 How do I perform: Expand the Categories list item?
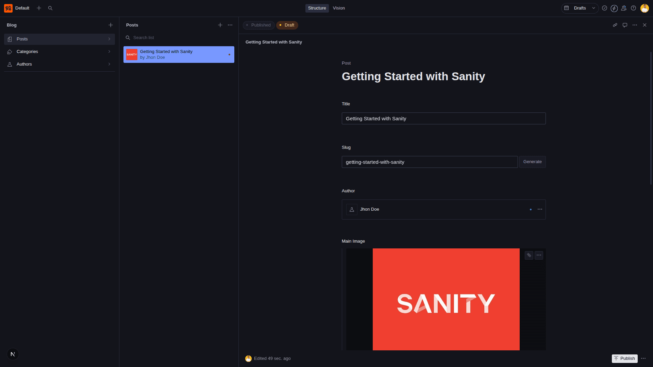pos(60,52)
